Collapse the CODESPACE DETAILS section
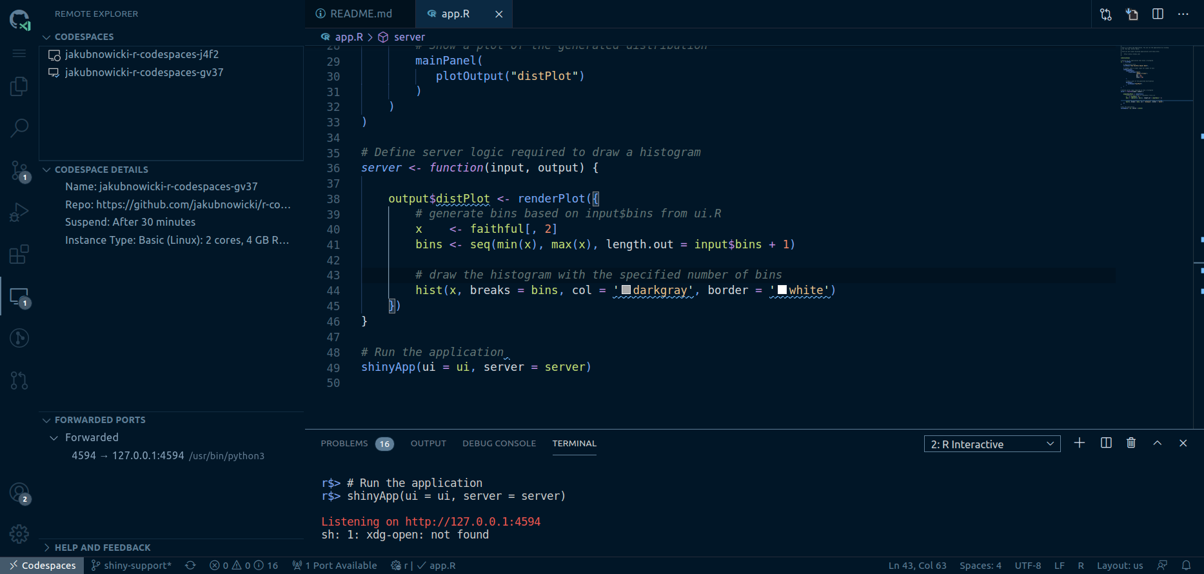The image size is (1204, 574). [46, 170]
